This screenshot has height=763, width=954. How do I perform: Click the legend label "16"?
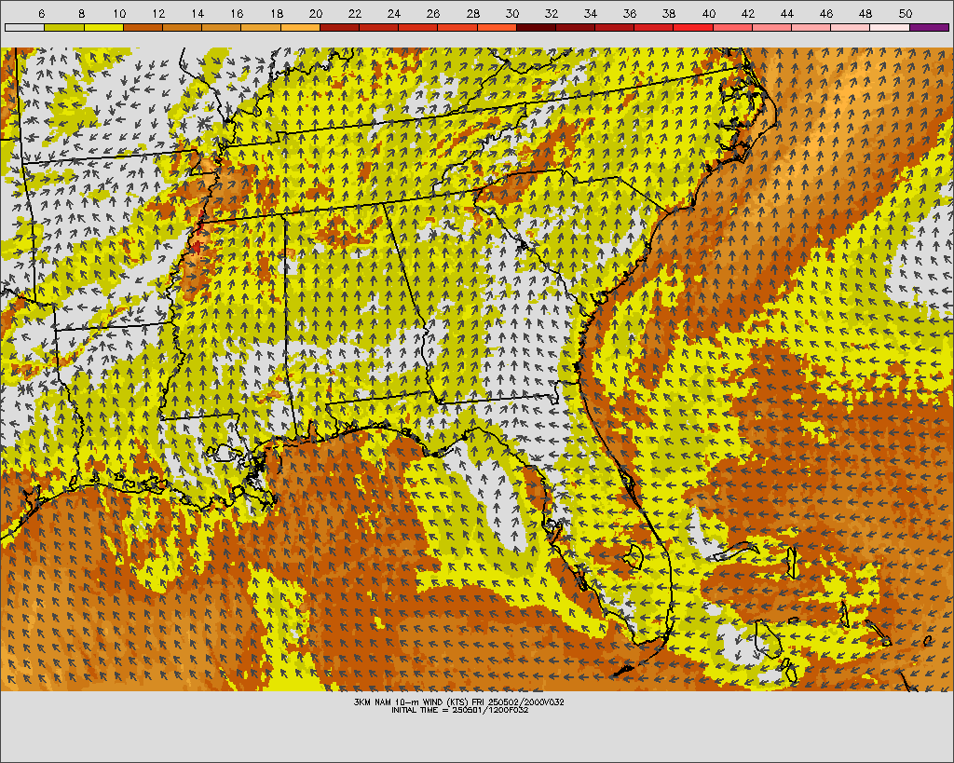click(x=238, y=13)
